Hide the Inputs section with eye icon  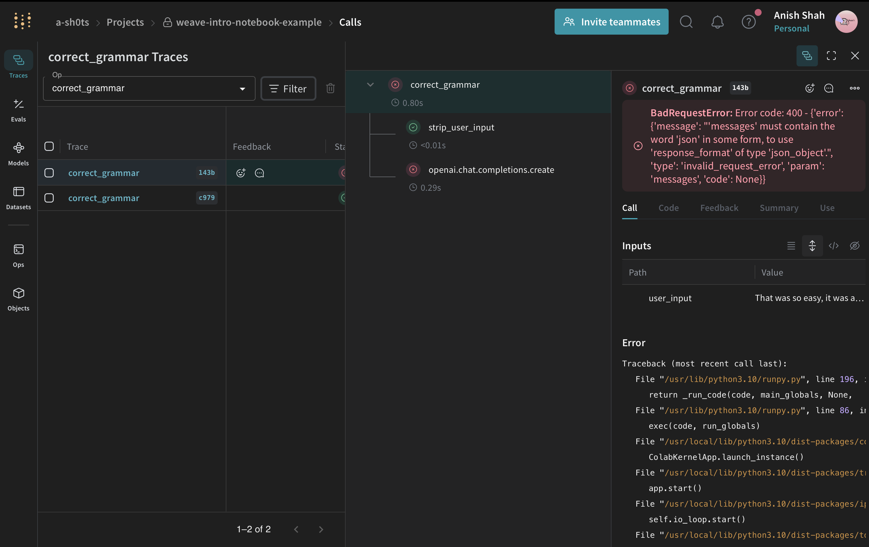[x=854, y=246]
